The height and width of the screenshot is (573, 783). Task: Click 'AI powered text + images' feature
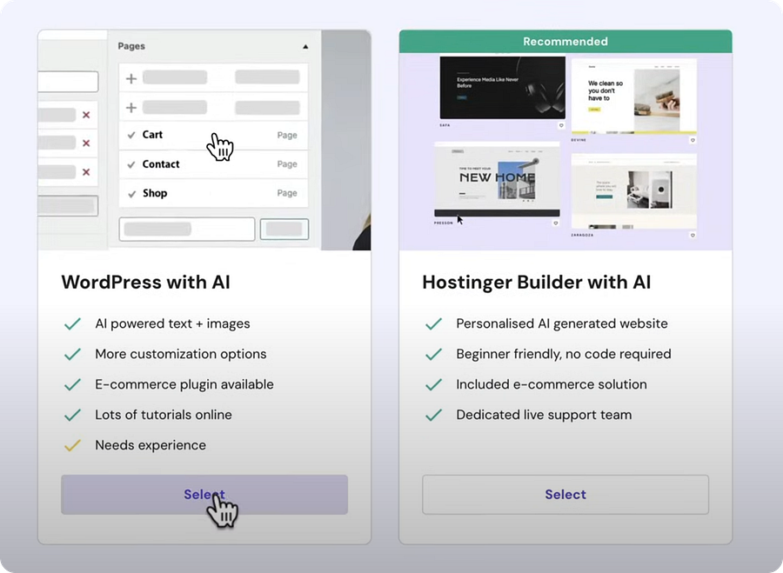click(172, 323)
